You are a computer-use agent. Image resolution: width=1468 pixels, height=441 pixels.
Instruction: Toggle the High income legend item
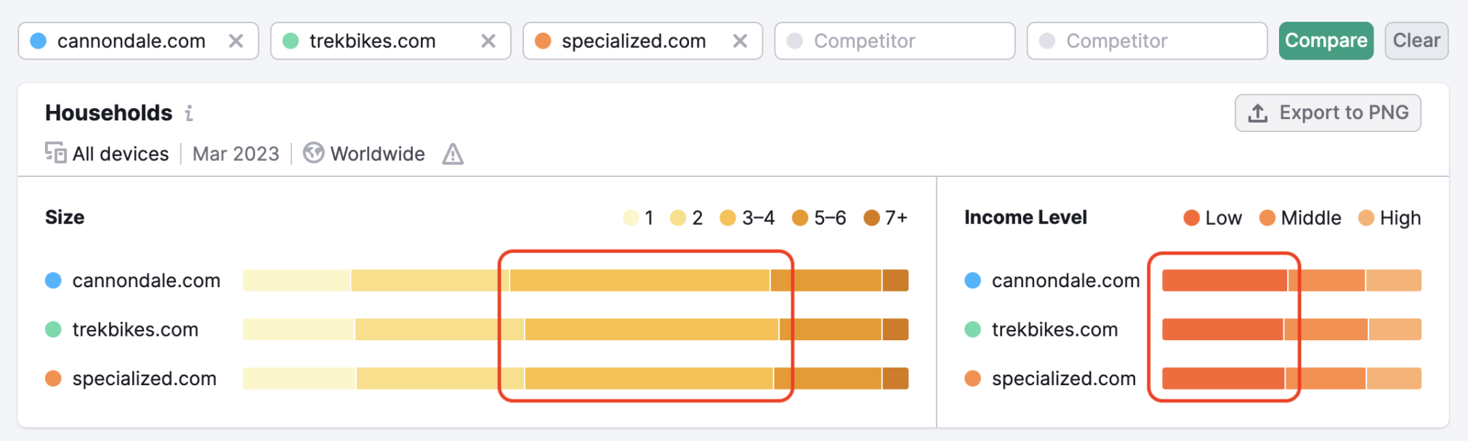[1389, 218]
